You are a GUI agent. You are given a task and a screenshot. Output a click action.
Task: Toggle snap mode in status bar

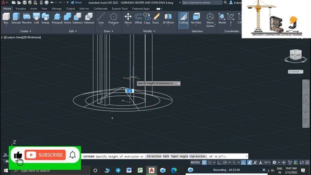pyautogui.click(x=209, y=162)
